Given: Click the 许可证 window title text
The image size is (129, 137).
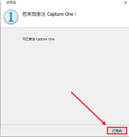Looking at the screenshot, I should click(x=11, y=3).
